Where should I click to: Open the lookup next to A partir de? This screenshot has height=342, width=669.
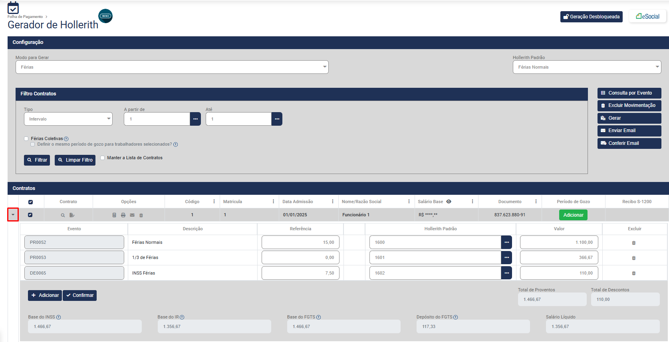coord(195,119)
